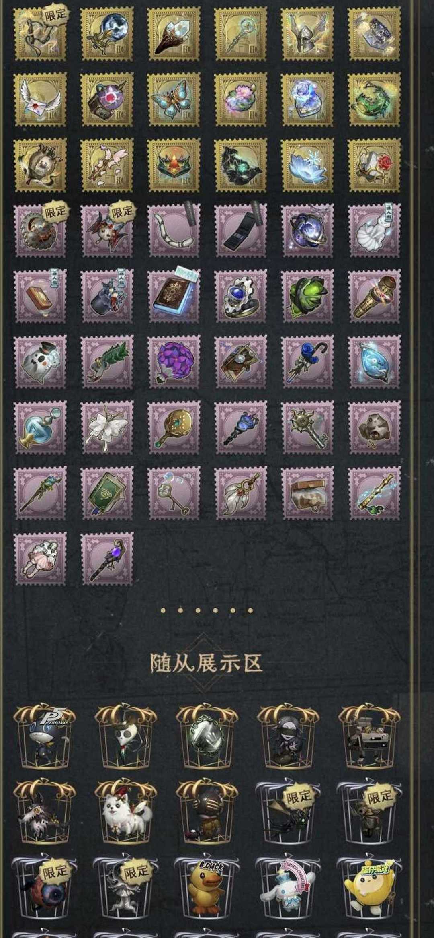Select the blue butterfly gold stamp
The image size is (434, 938).
pyautogui.click(x=174, y=99)
